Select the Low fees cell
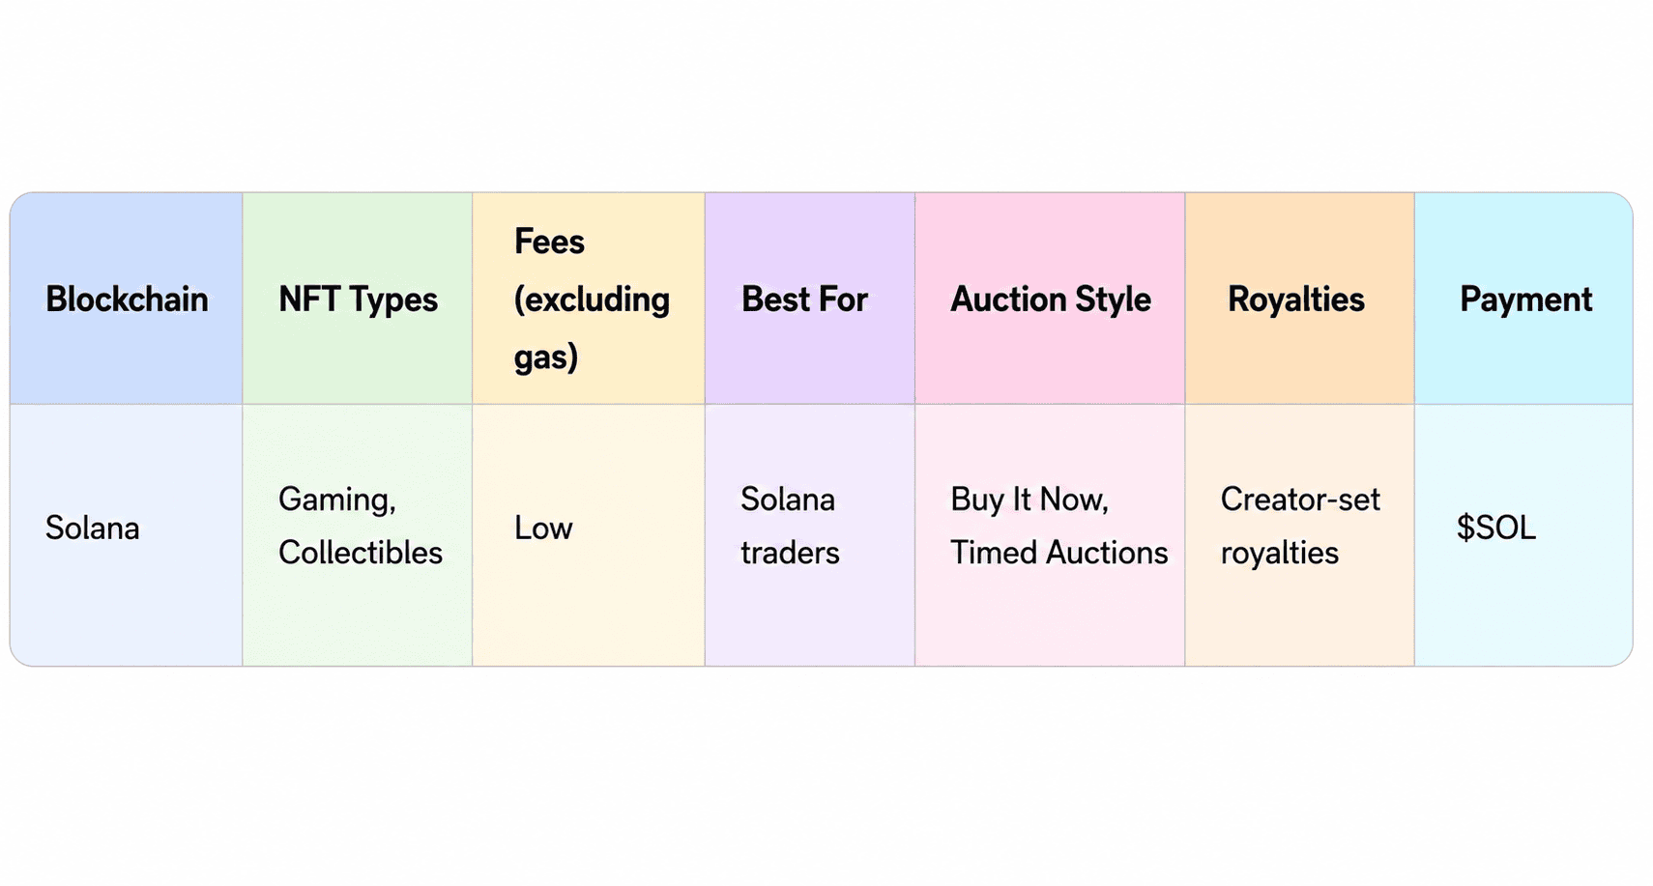This screenshot has width=1653, height=886. 589,535
